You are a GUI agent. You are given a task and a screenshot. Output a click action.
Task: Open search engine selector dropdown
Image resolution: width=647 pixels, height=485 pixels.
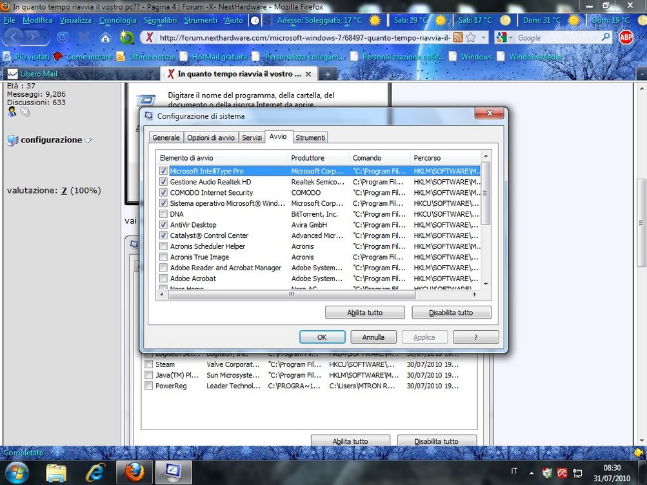pos(511,37)
